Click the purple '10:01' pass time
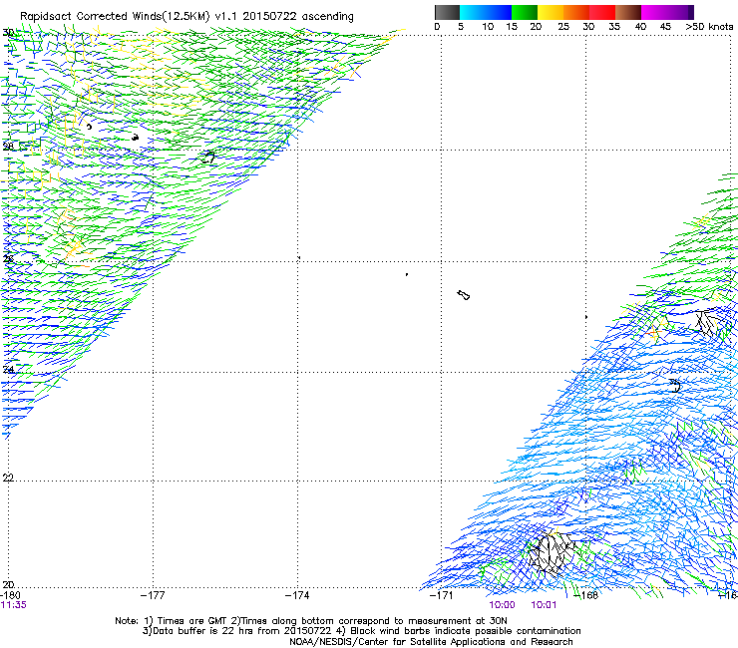The width and height of the screenshot is (738, 648). (x=544, y=605)
